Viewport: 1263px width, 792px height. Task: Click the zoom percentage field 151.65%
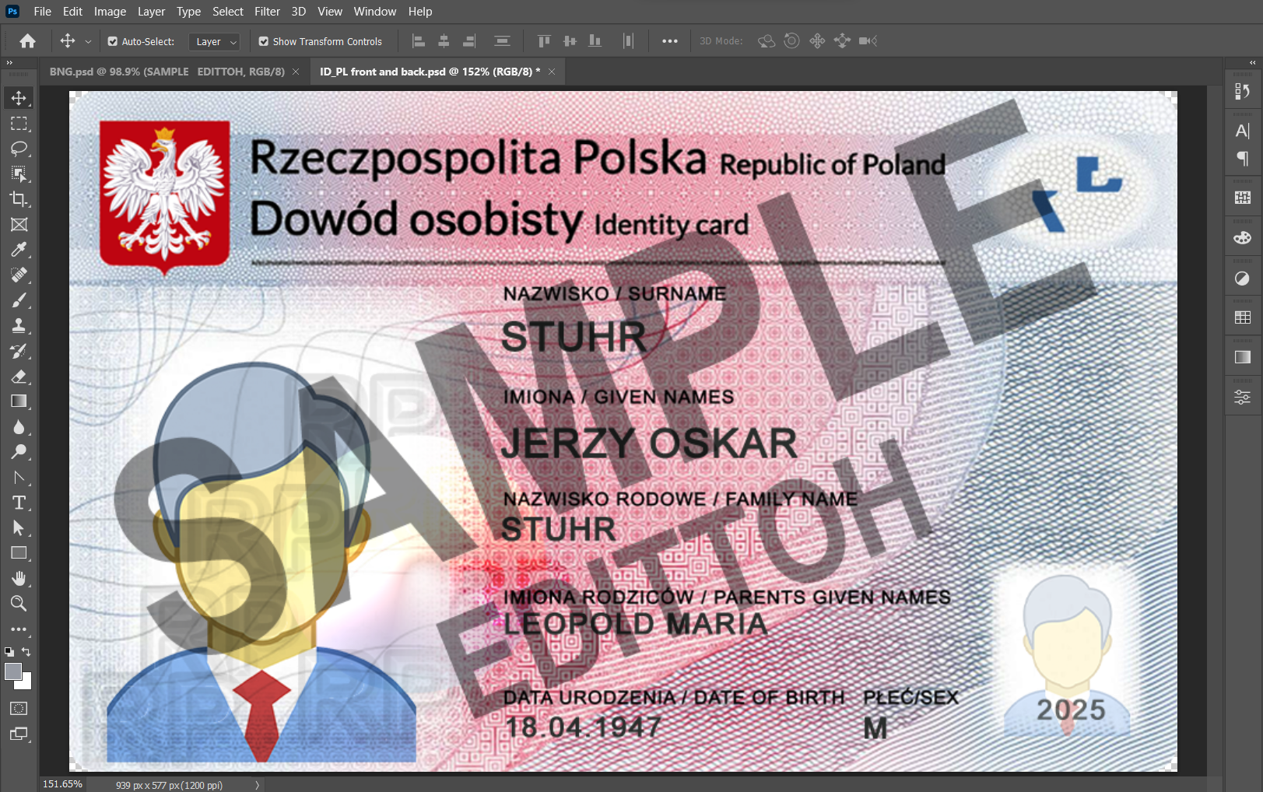(62, 784)
